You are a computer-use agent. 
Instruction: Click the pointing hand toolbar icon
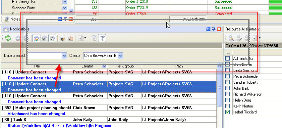(71, 38)
